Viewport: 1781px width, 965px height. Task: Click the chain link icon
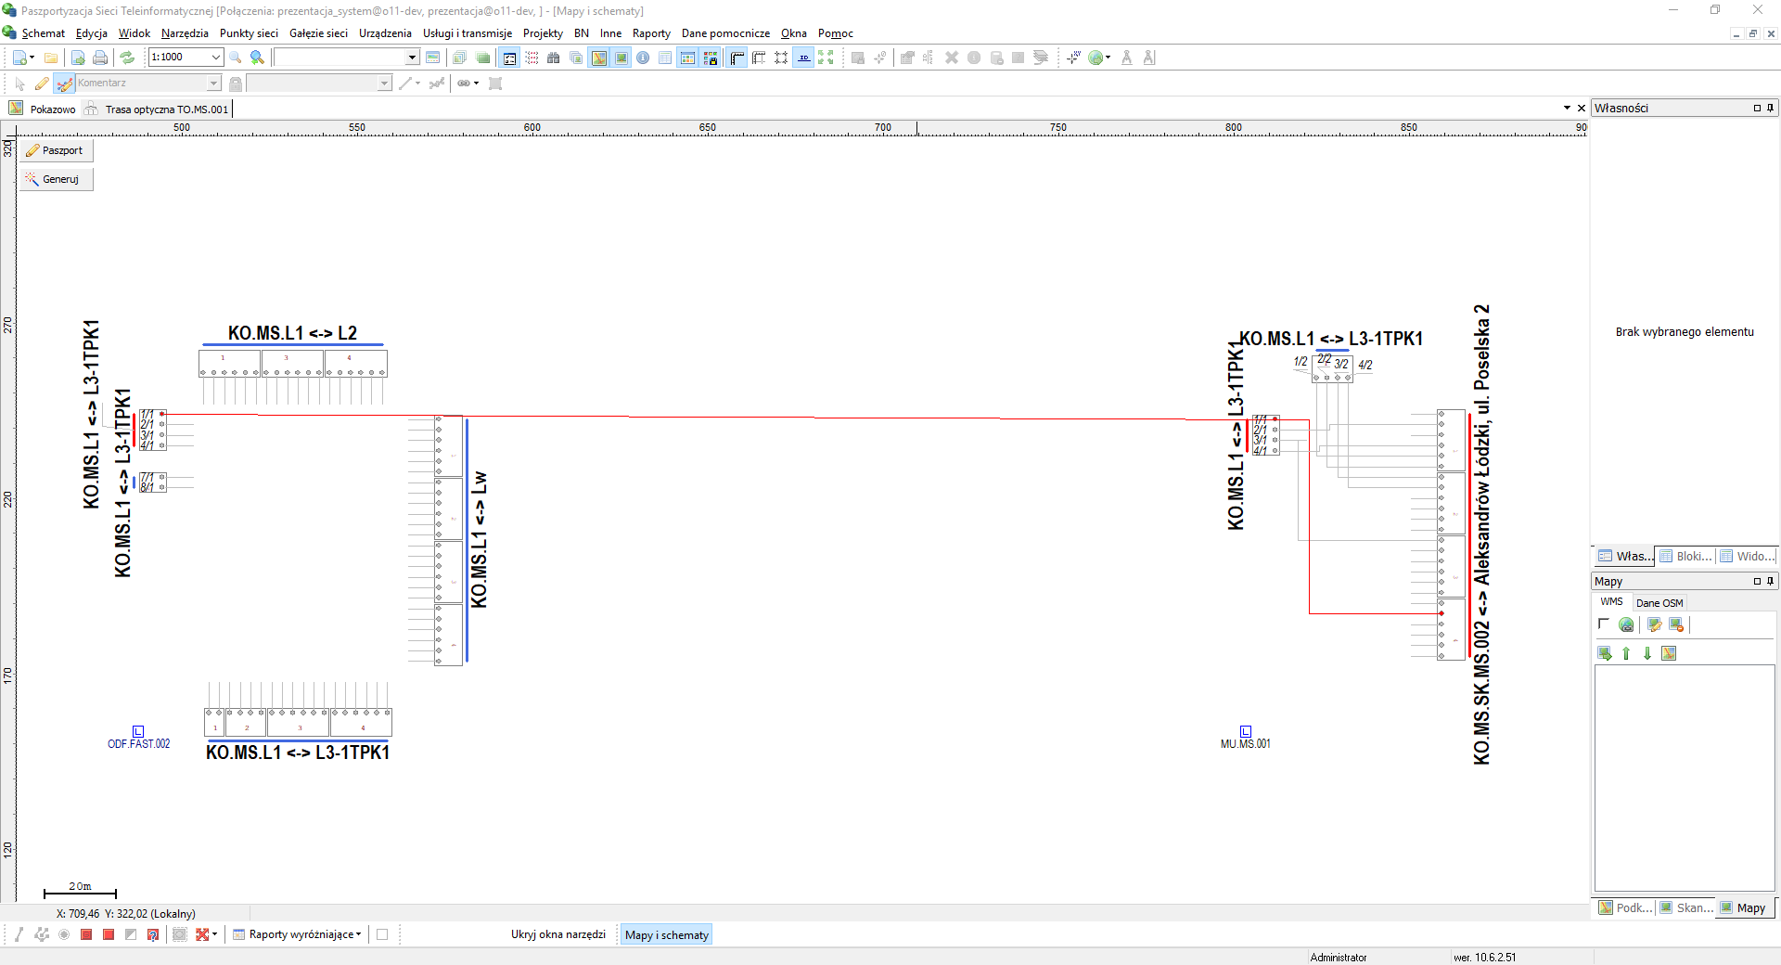(464, 84)
